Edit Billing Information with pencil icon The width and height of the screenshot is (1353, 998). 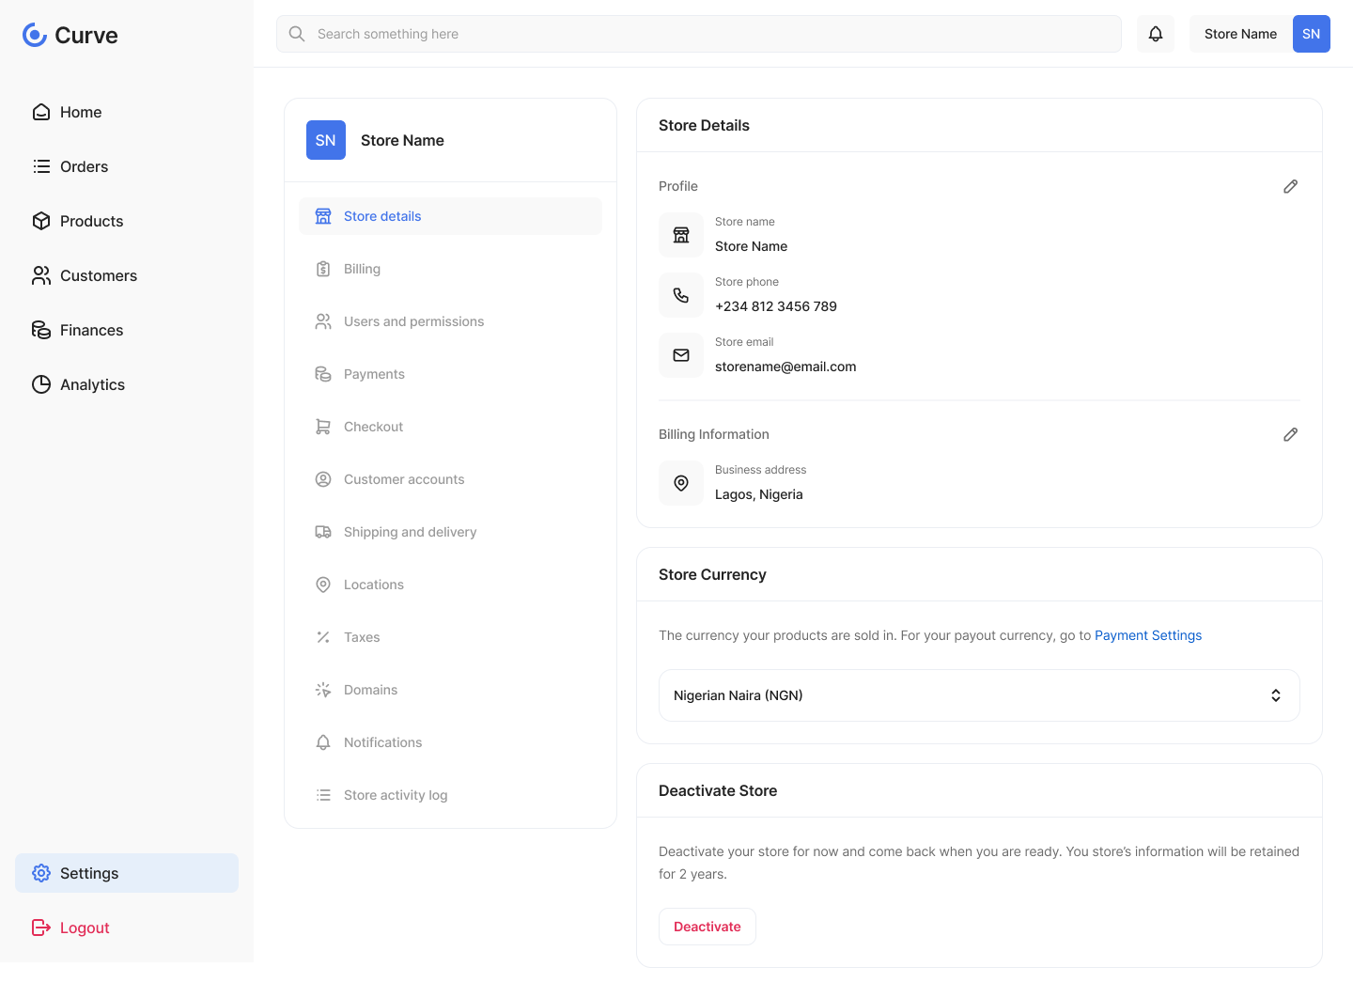pos(1291,434)
